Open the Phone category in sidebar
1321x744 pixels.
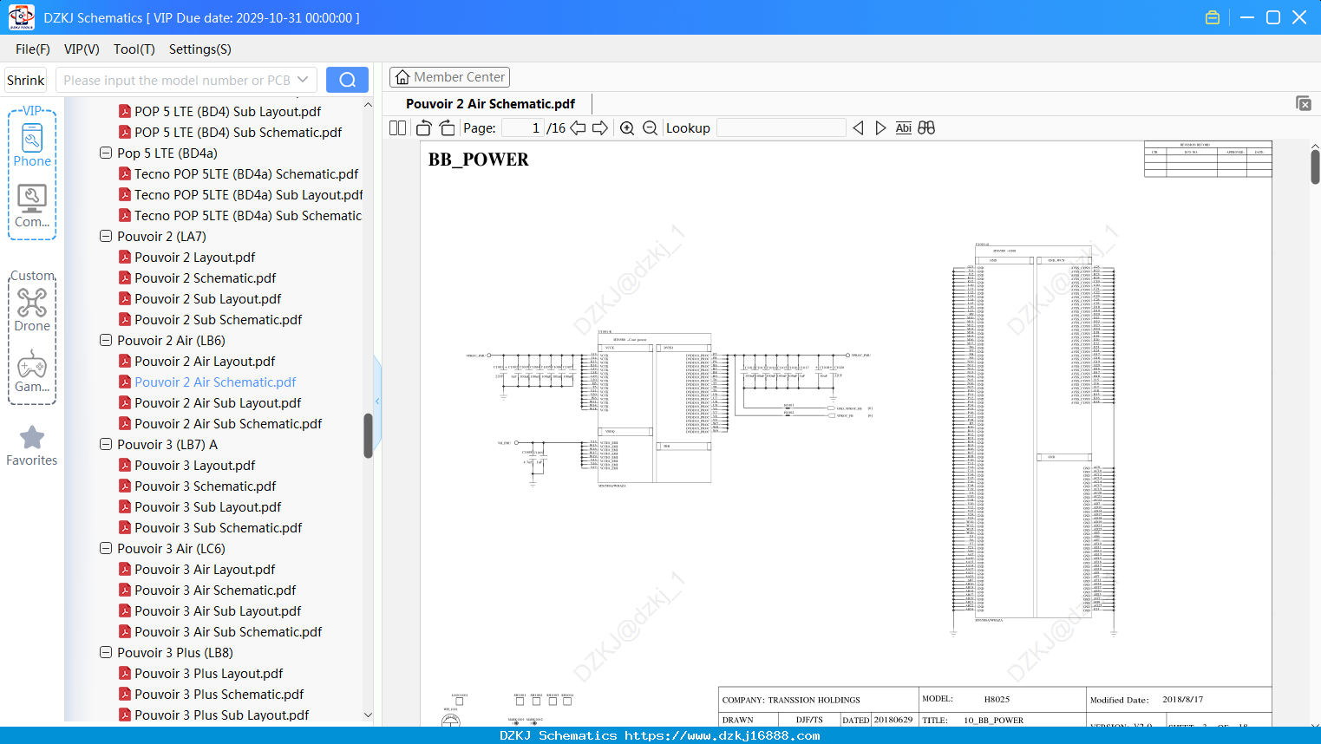[32, 144]
